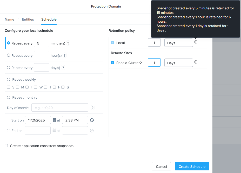
Task: Open the Local retention unit dropdown
Action: [x=179, y=43]
